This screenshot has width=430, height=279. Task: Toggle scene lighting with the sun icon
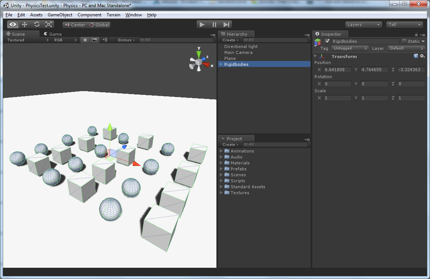click(x=85, y=40)
